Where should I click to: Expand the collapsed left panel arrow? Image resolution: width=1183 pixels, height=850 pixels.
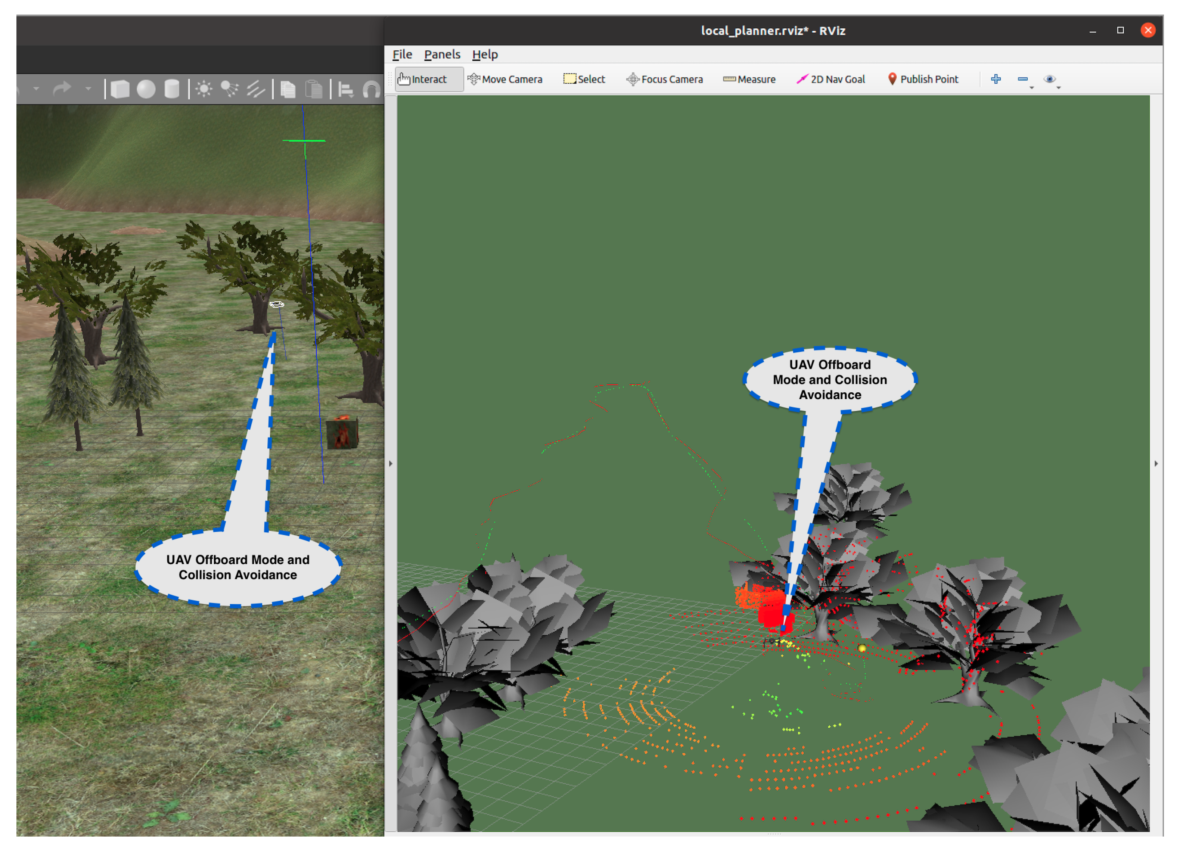pyautogui.click(x=391, y=464)
